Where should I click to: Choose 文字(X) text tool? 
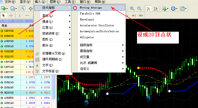53,65
